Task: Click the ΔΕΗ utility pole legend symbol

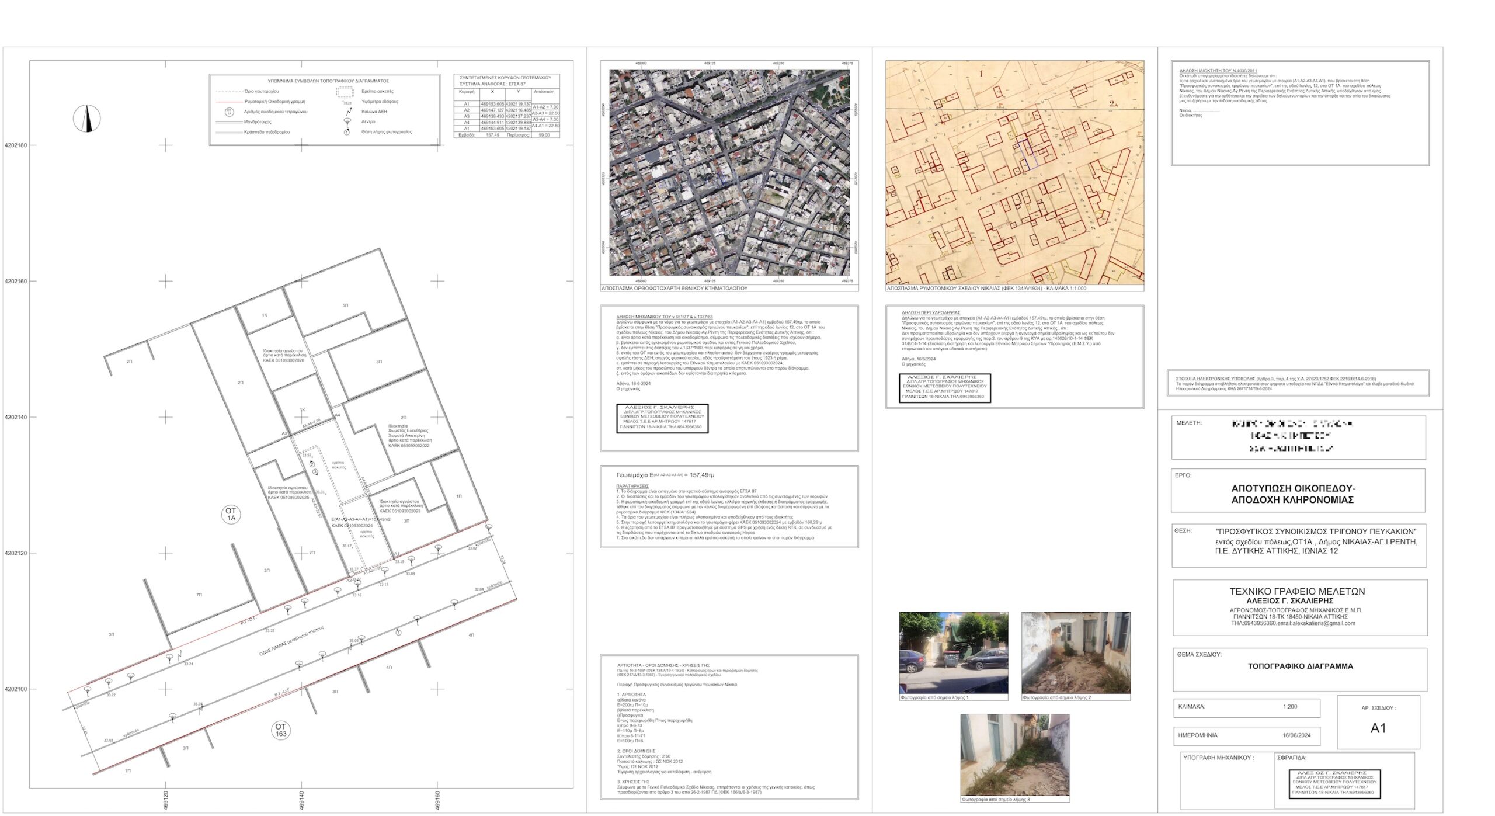Action: click(x=348, y=111)
